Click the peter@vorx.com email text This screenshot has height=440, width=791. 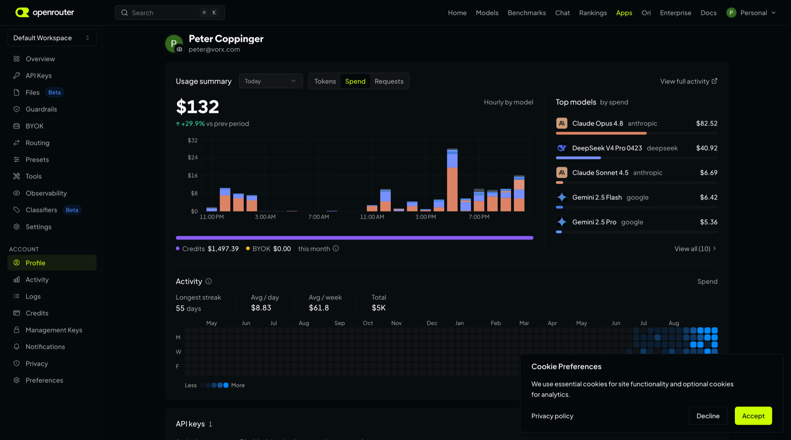coord(214,49)
